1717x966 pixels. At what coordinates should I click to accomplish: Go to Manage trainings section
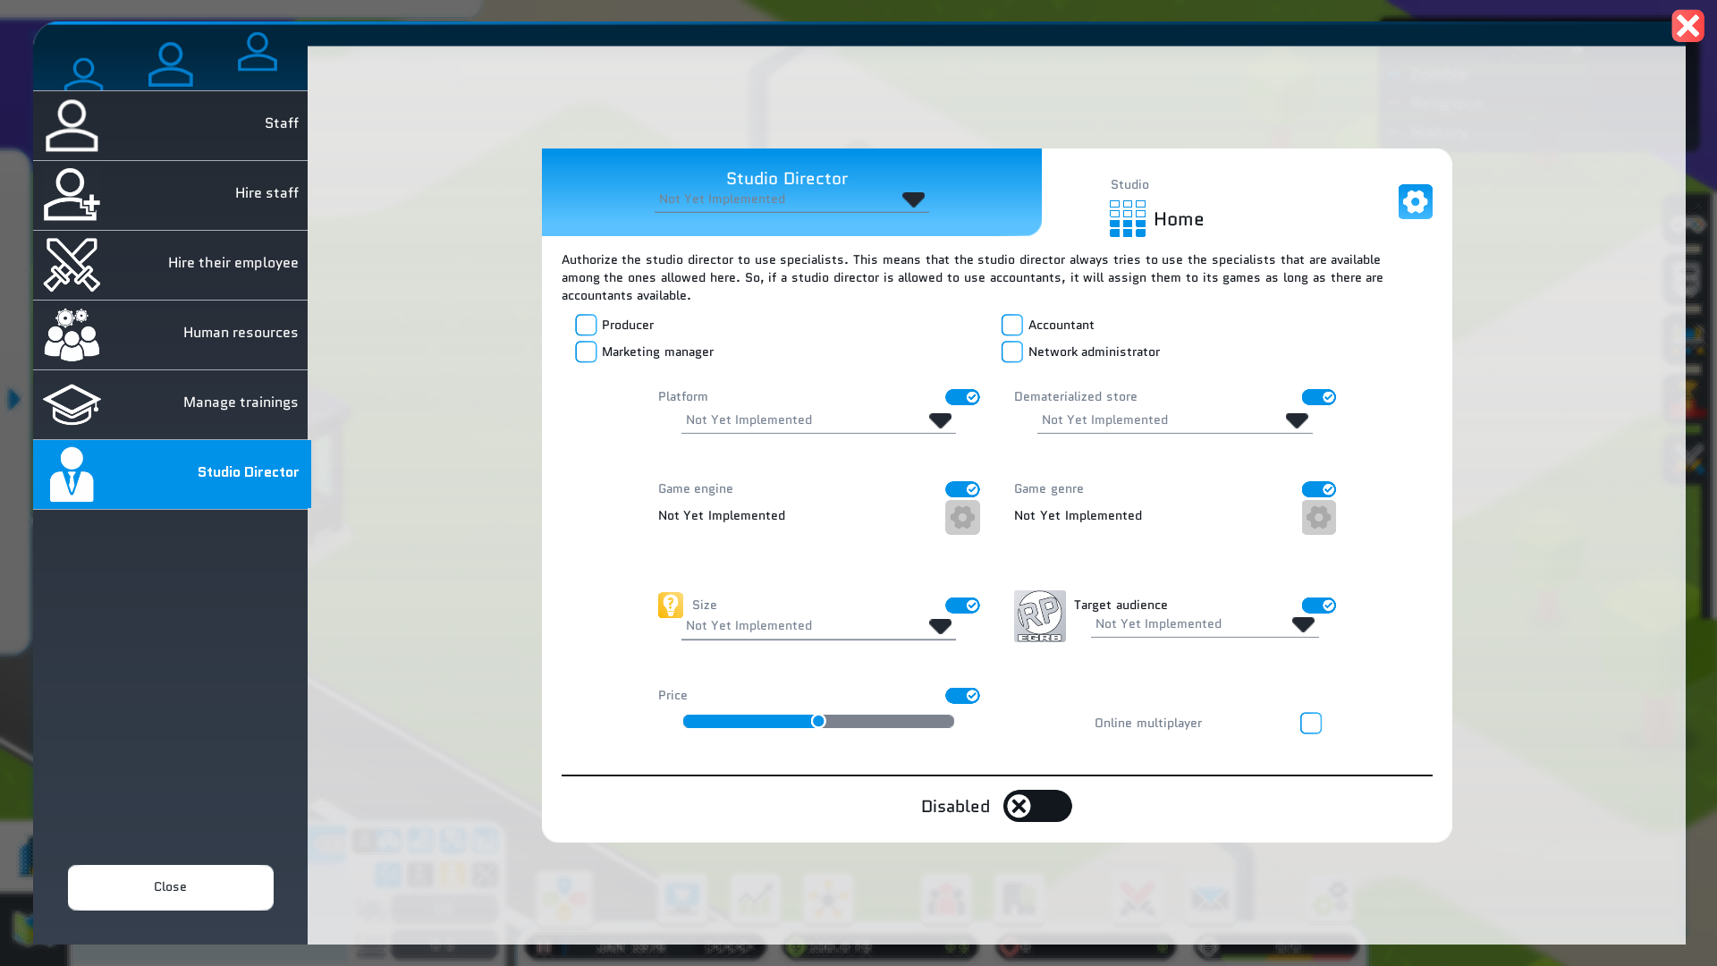171,403
